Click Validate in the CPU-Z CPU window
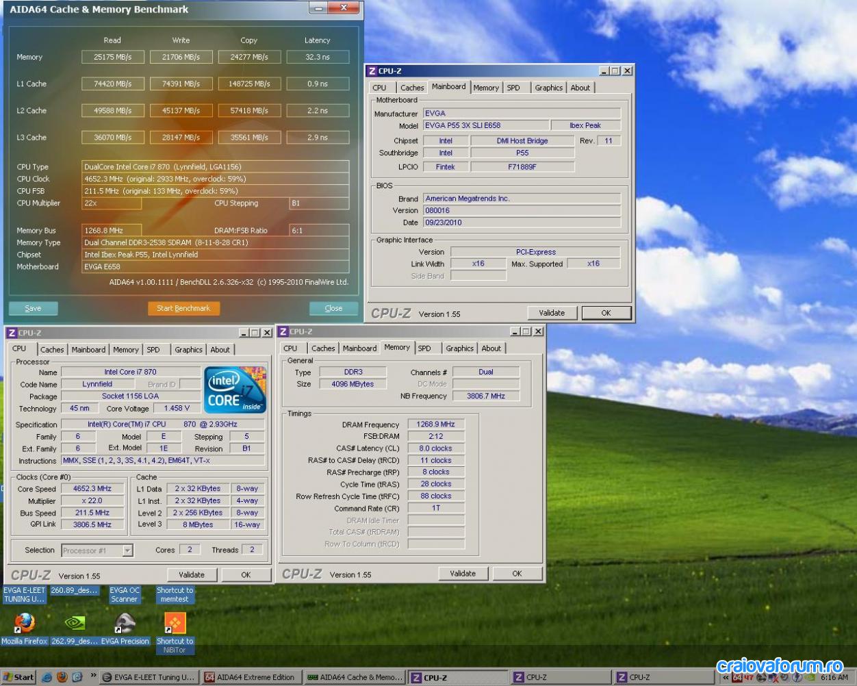This screenshot has width=857, height=686. [x=192, y=574]
